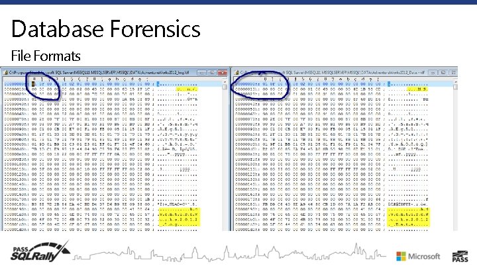Click the selected first ASCII character in the Data.mdf window
477x268 pixels.
tap(389, 84)
